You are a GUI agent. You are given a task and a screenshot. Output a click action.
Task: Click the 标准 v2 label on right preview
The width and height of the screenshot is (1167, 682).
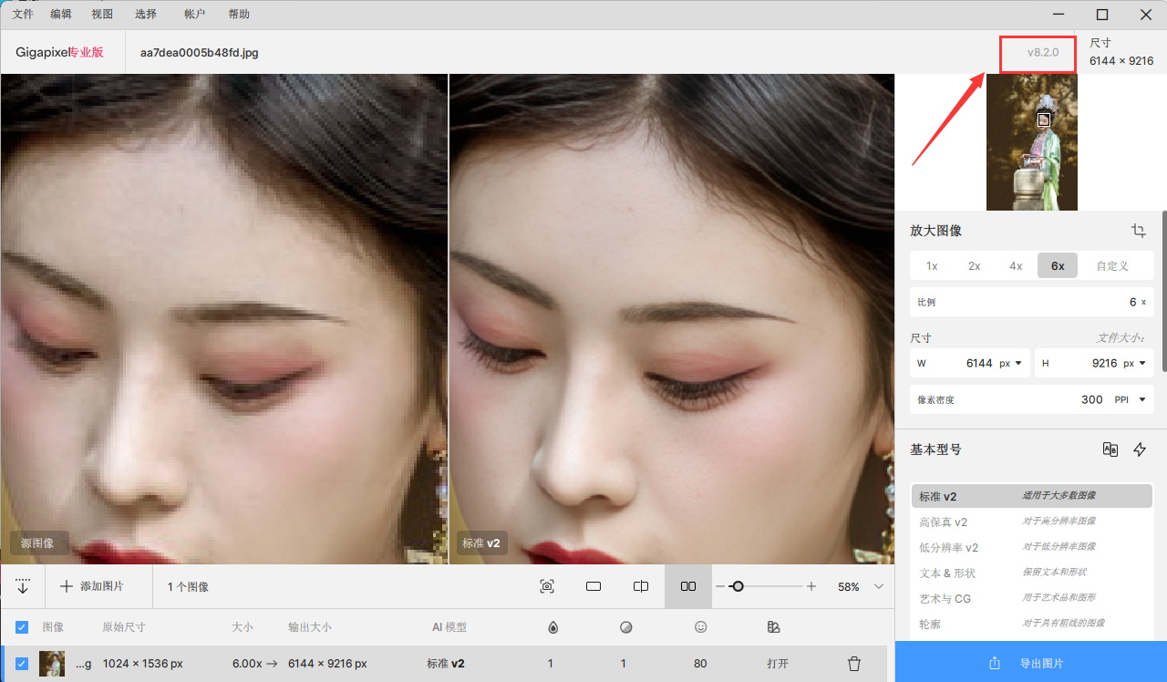pos(481,542)
